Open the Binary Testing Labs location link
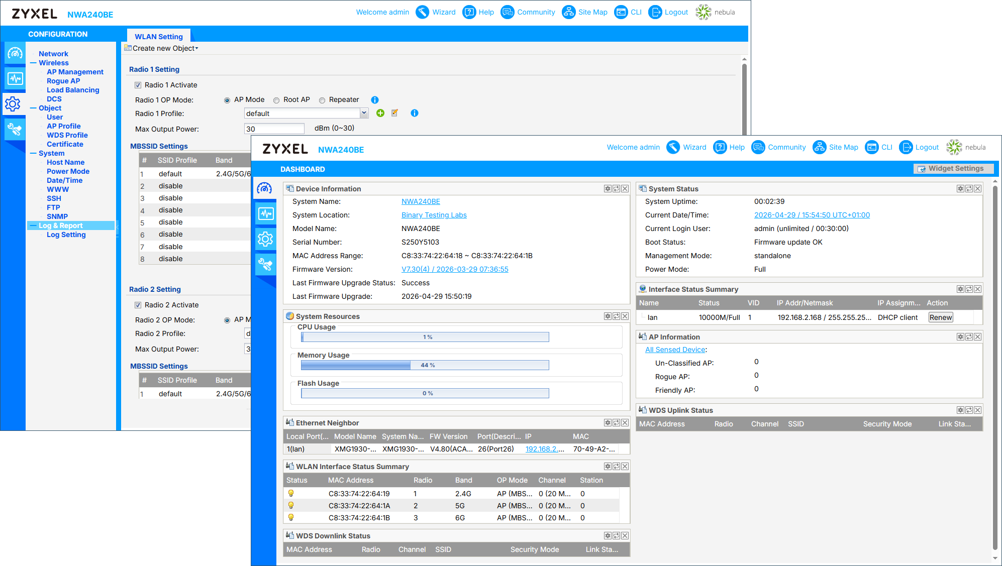Screen dimensions: 1002x566 [434, 215]
